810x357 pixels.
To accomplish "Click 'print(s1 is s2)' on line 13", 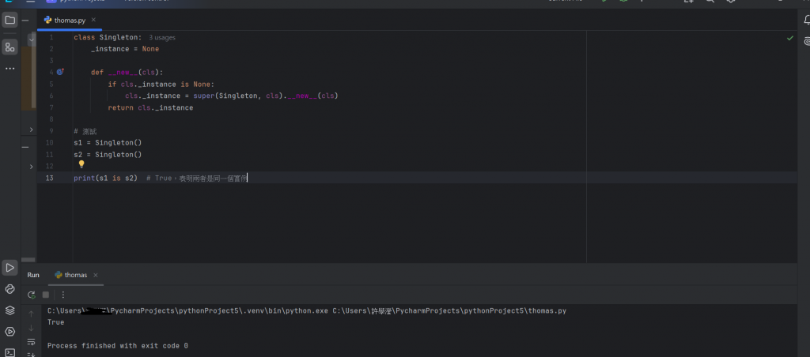I will pyautogui.click(x=105, y=178).
